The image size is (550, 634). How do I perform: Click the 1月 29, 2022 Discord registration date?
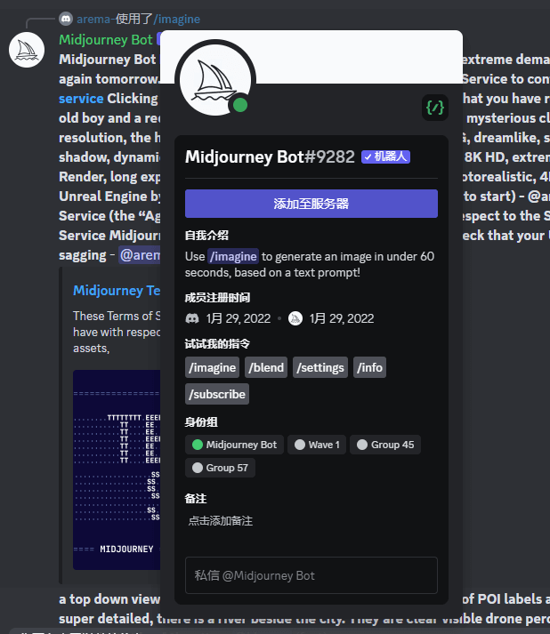[x=239, y=318]
